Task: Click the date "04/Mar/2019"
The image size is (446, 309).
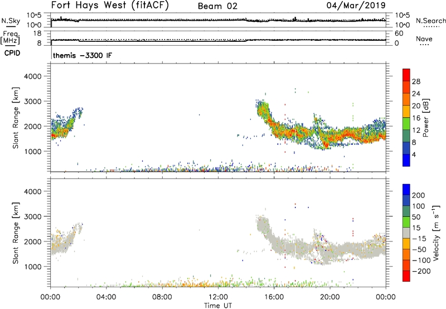Action: tap(356, 6)
